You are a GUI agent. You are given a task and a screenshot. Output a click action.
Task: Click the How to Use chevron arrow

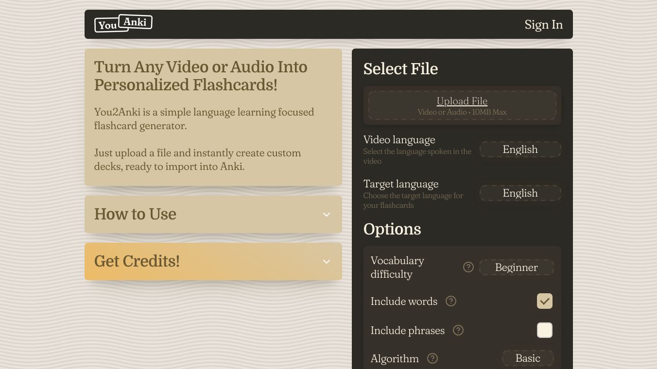327,215
